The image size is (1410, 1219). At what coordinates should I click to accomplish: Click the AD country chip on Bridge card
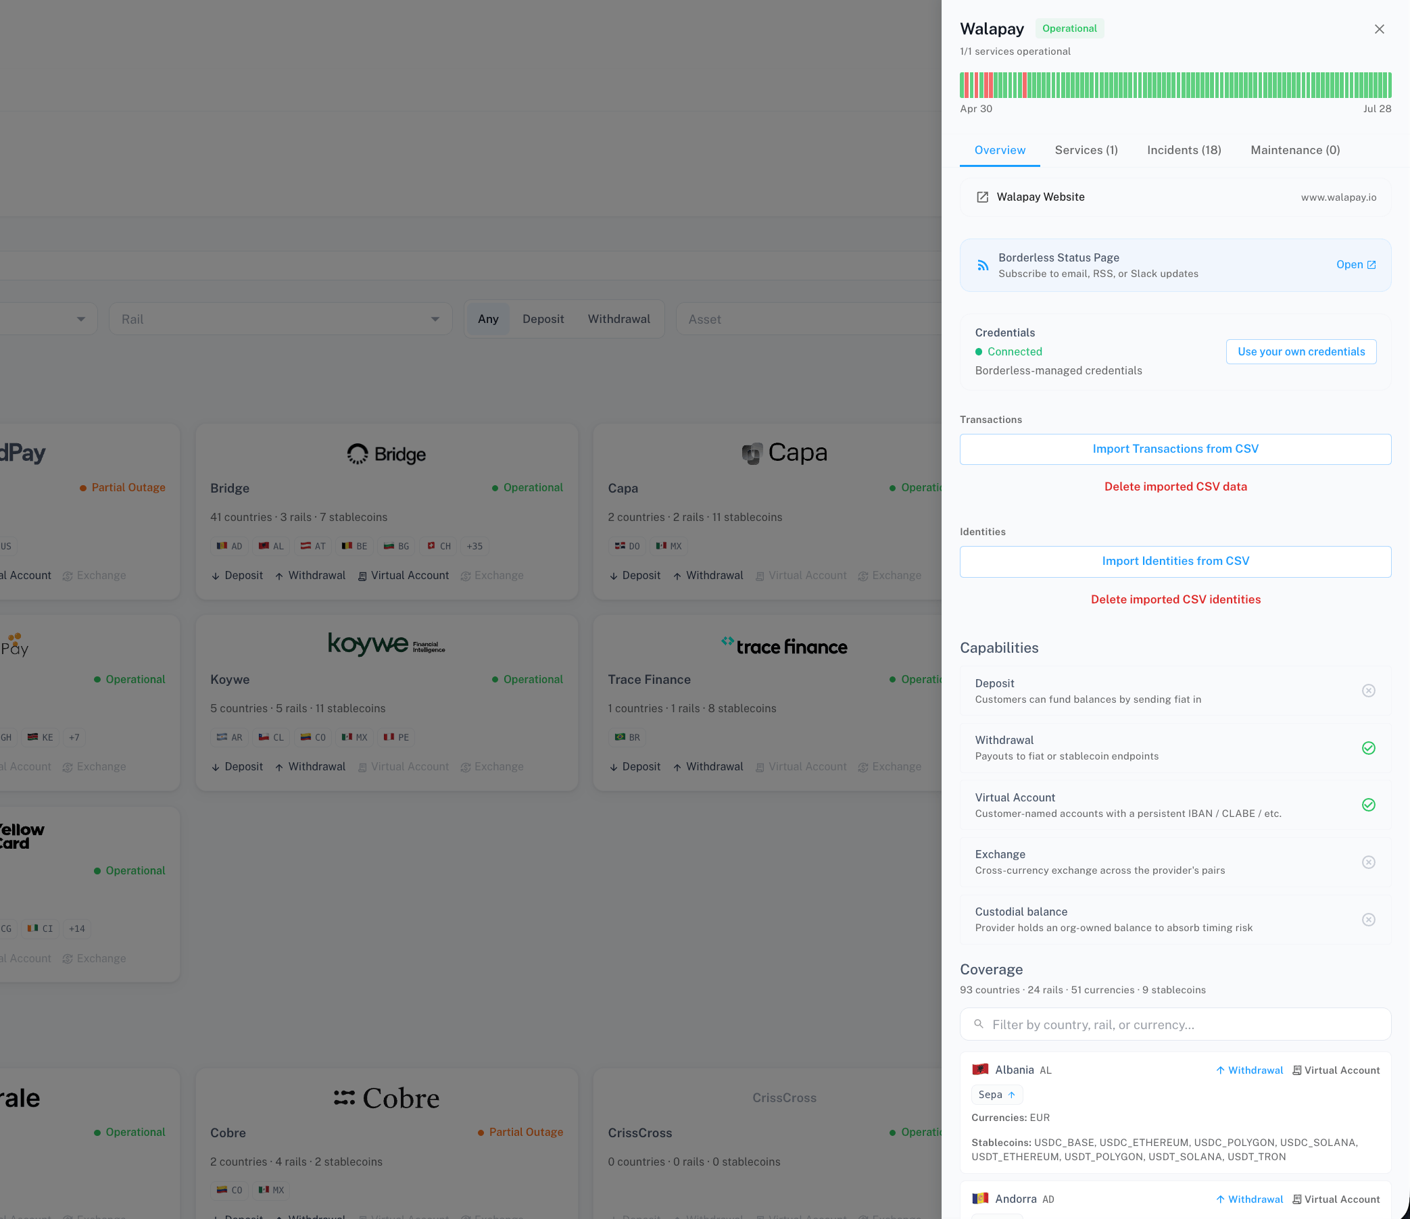click(x=229, y=546)
